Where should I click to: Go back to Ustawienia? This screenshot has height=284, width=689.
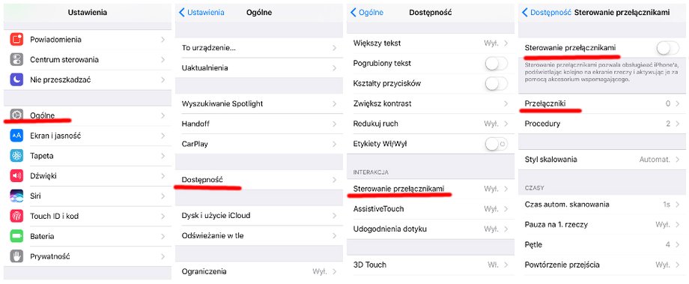(201, 13)
